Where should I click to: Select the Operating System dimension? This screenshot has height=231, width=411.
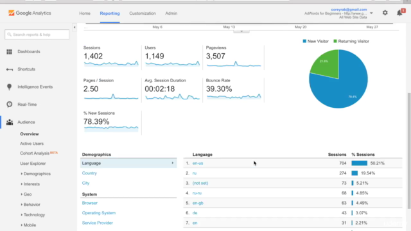(99, 213)
